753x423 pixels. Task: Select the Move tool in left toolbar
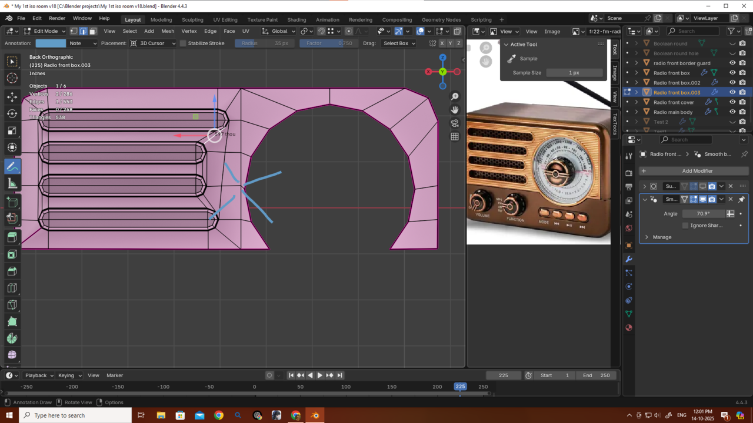coord(12,96)
